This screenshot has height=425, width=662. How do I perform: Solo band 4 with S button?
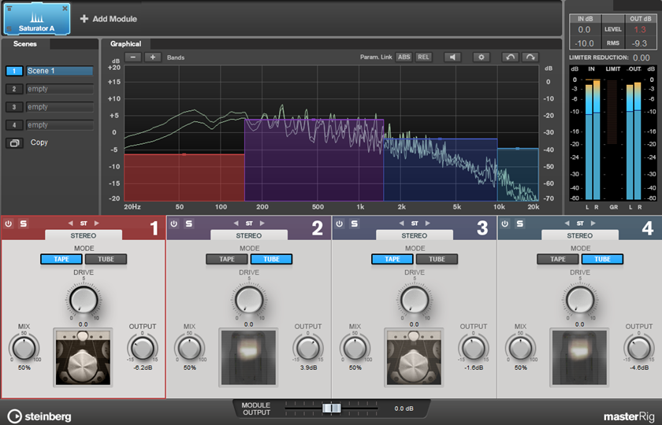520,224
